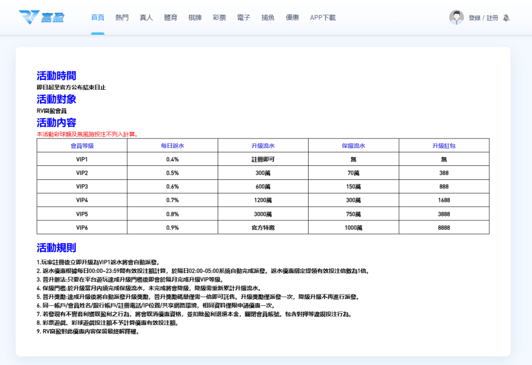Screen dimensions: 532x365
Task: Select the 捕魚 fishing tab
Action: tap(268, 17)
